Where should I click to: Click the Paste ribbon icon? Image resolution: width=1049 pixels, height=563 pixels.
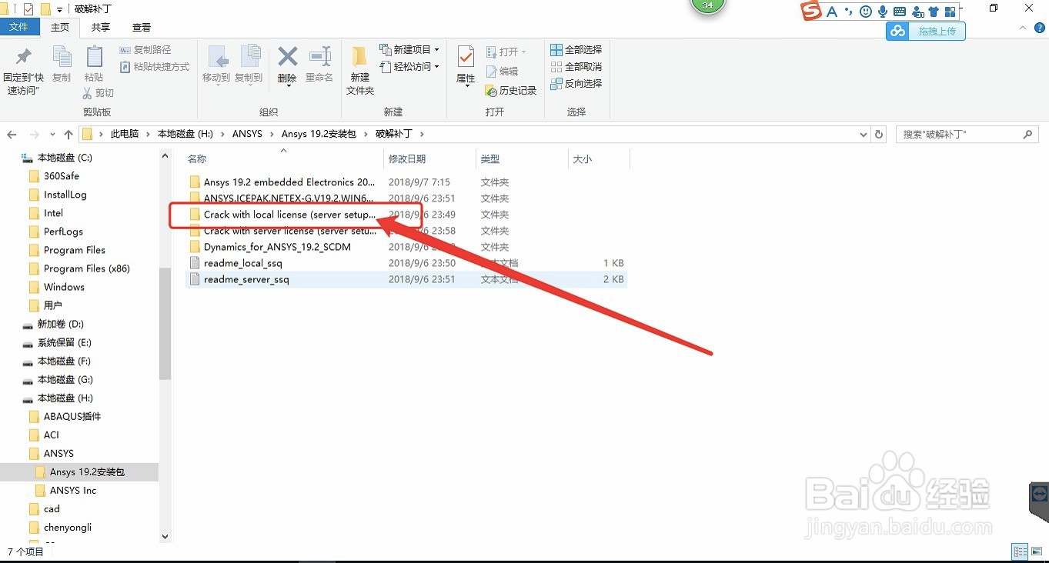click(x=94, y=57)
